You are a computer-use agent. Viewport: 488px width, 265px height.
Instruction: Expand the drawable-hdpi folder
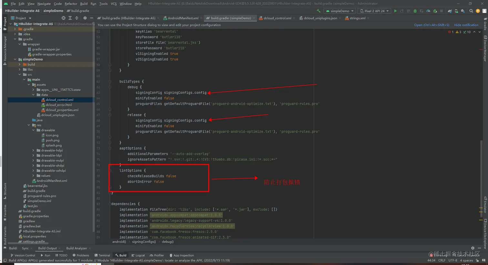click(x=33, y=150)
